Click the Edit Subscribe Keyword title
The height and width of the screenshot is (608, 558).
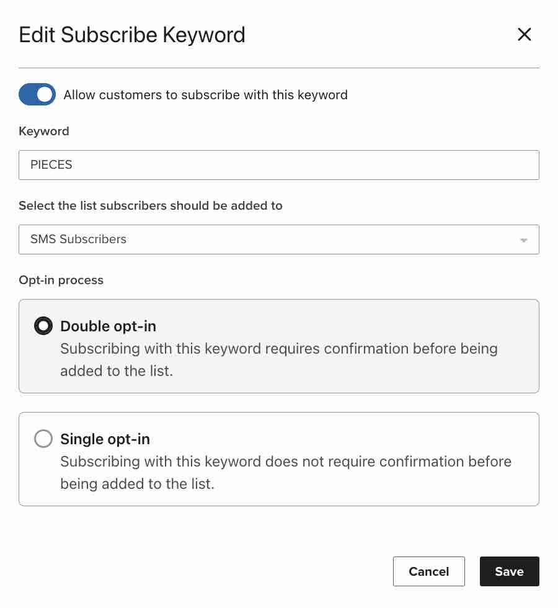131,35
